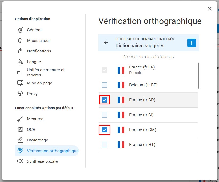Image resolution: width=219 pixels, height=182 pixels.
Task: Open the Proxy section
Action: 47,94
